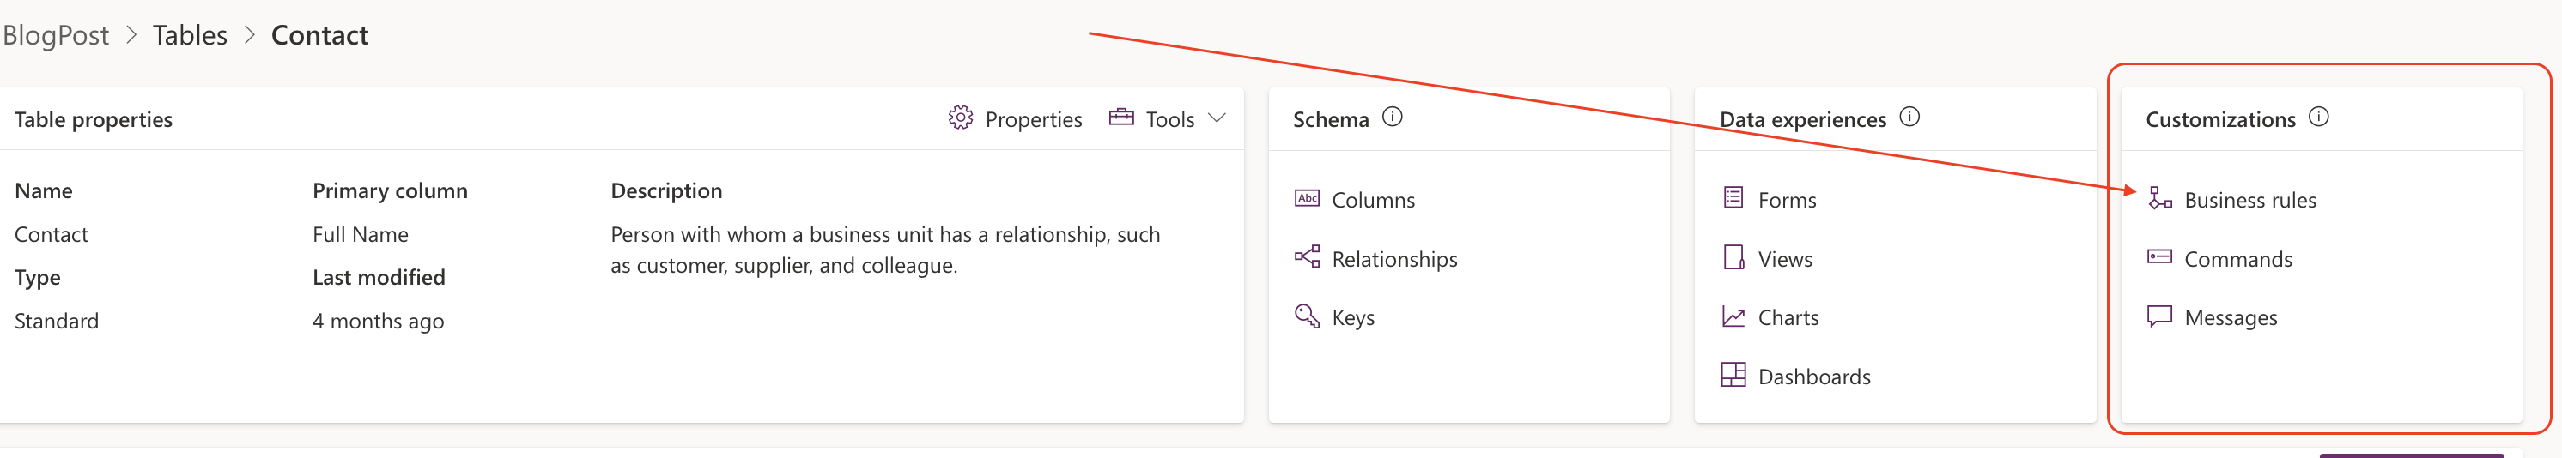Click the Commands icon in Customizations
The width and height of the screenshot is (2562, 458).
point(2159,257)
